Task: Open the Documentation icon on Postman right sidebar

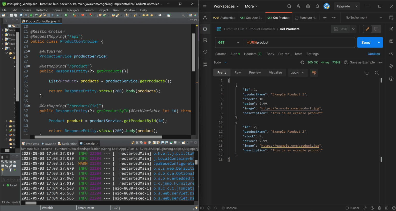Action: (391, 29)
